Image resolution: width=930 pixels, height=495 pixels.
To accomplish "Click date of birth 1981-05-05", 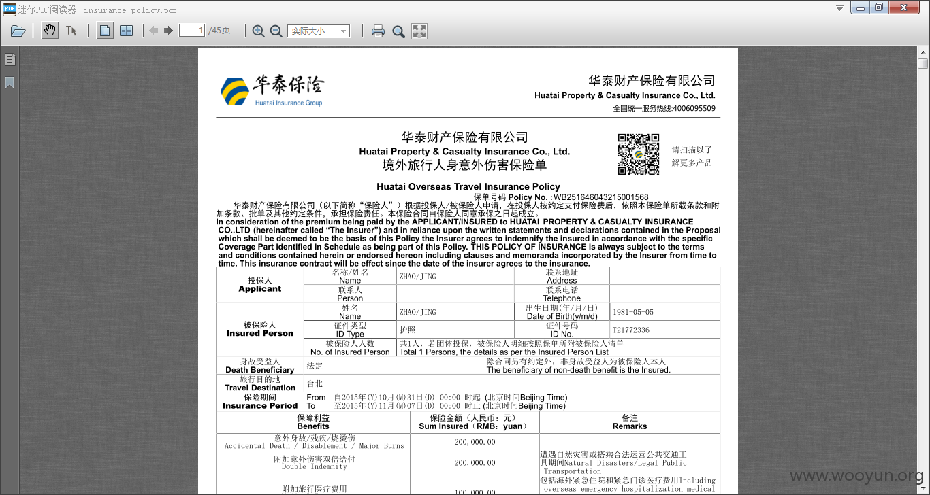I will [x=632, y=312].
